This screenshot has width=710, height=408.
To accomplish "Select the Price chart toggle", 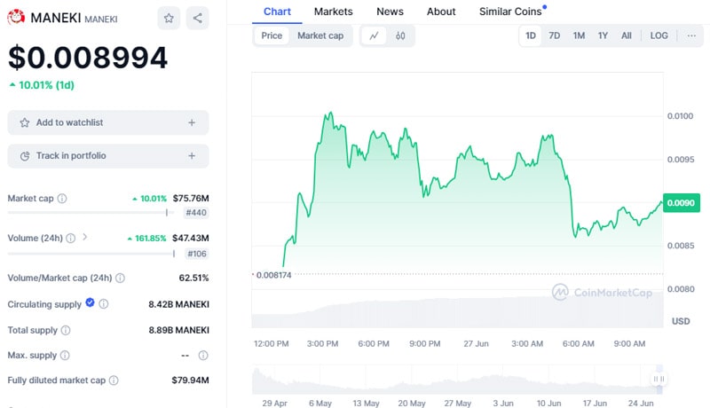I will click(272, 35).
